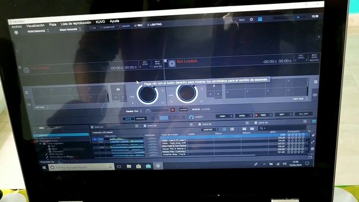Screen dimensions: 359x202
Task: Click the circular DIMMER icon
Action: point(191,117)
